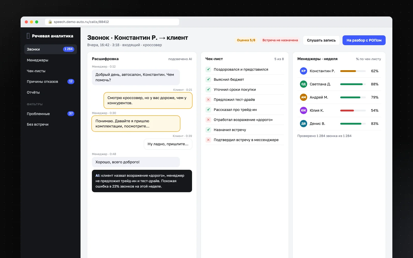Click the 12 badge on Причины отказов
Image resolution: width=413 pixels, height=258 pixels.
[x=71, y=81]
